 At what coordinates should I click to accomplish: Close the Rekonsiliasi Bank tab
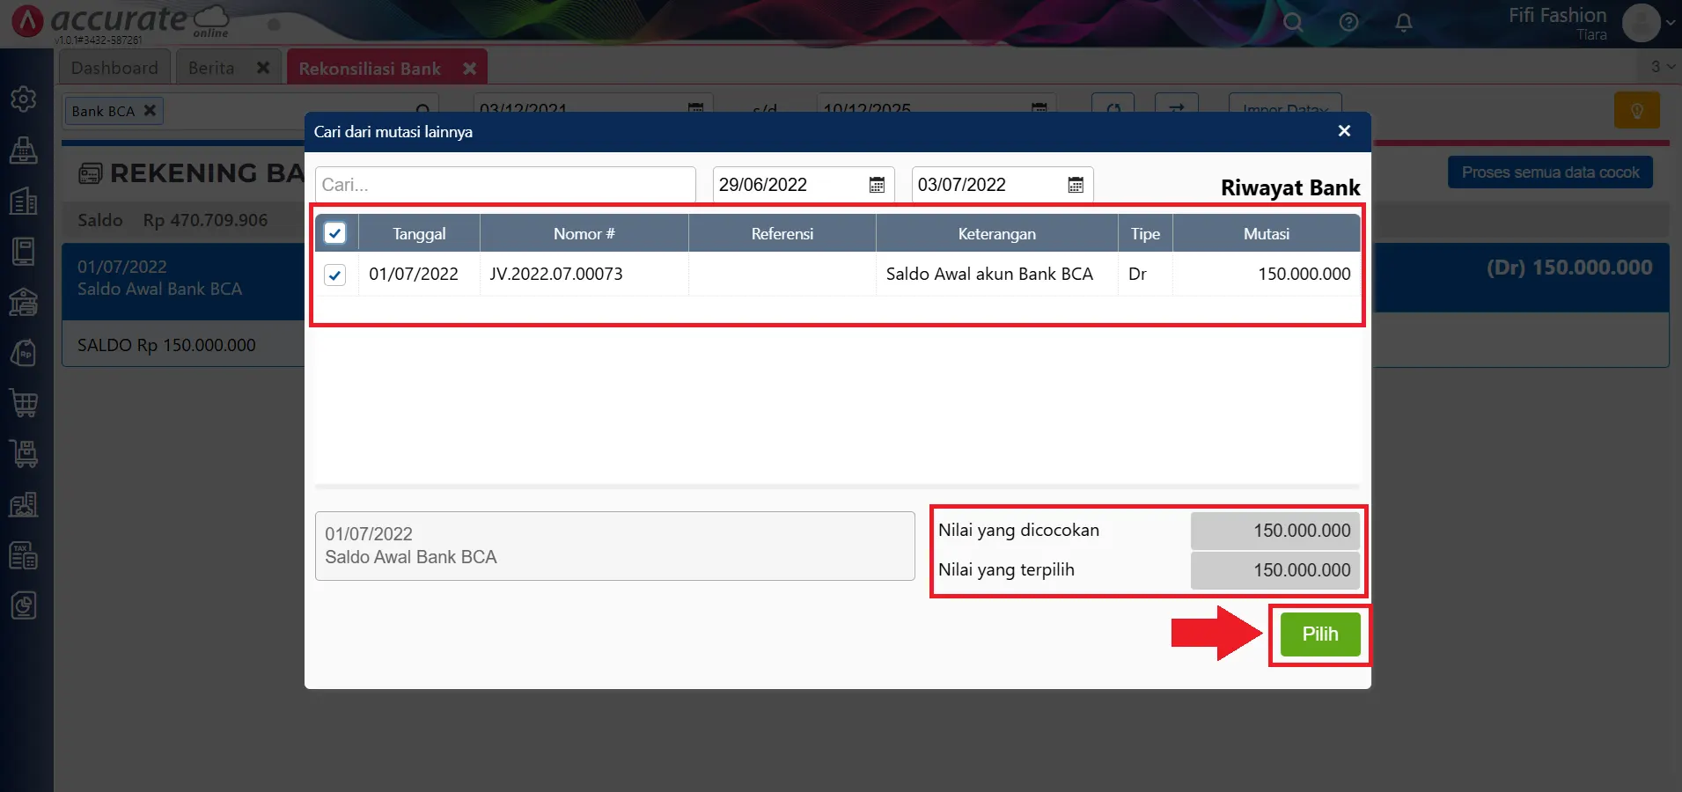(470, 68)
